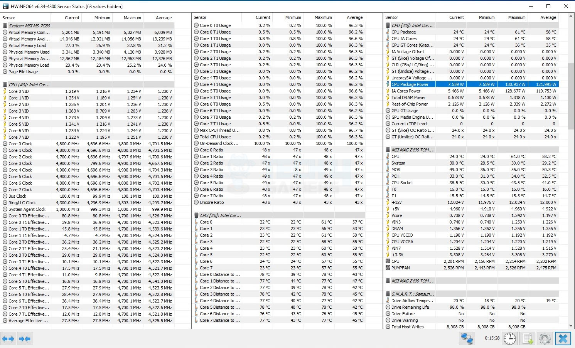Click the icon beside Drive Remaining Life

[388, 307]
